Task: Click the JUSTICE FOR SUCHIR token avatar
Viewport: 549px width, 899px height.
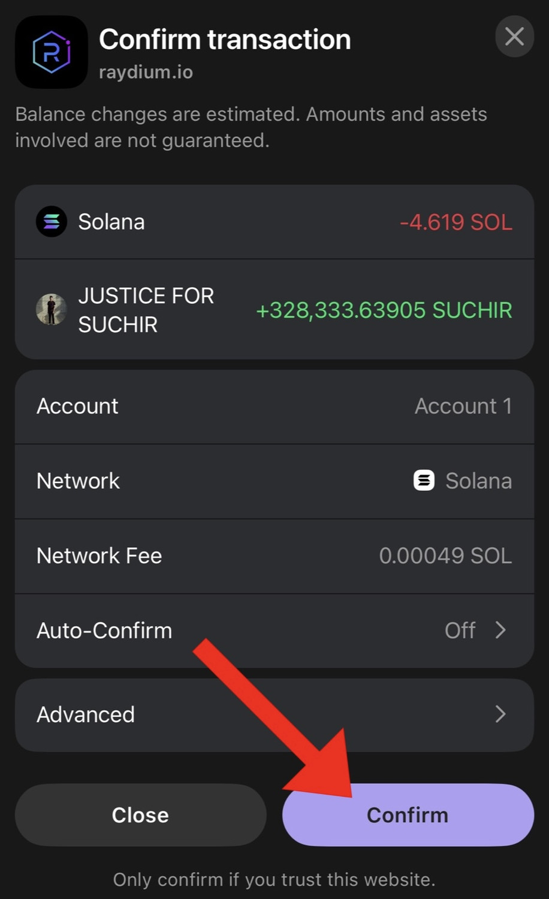Action: coord(52,310)
